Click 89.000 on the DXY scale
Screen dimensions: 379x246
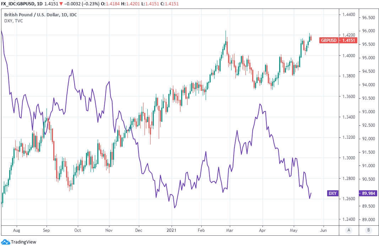coord(368,220)
